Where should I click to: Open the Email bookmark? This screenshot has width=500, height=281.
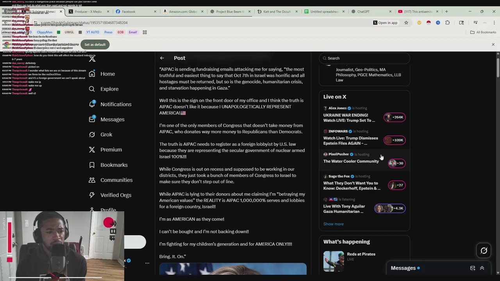point(133,32)
